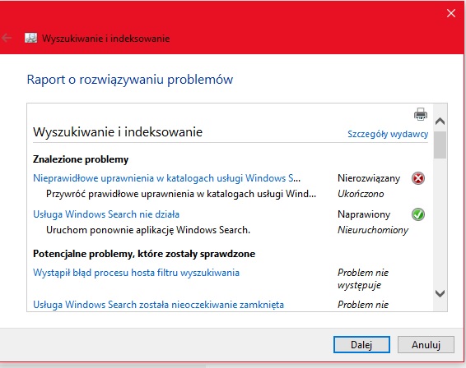The image size is (466, 368).
Task: Click the Anuluj button
Action: (x=426, y=344)
